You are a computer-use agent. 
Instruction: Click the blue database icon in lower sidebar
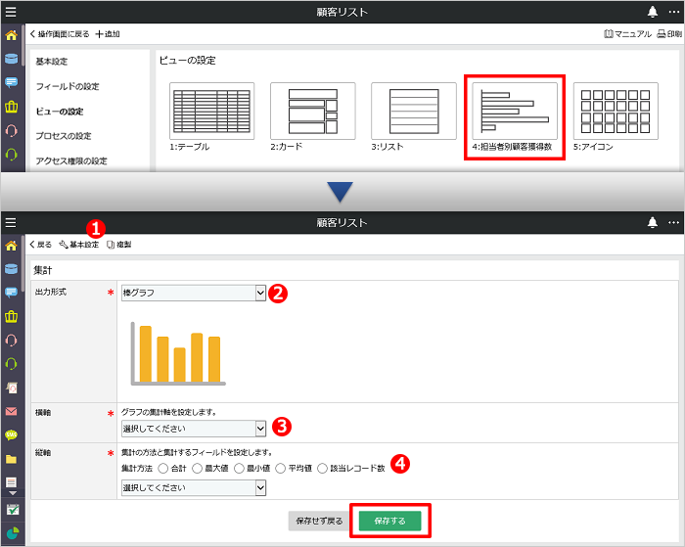[x=12, y=269]
